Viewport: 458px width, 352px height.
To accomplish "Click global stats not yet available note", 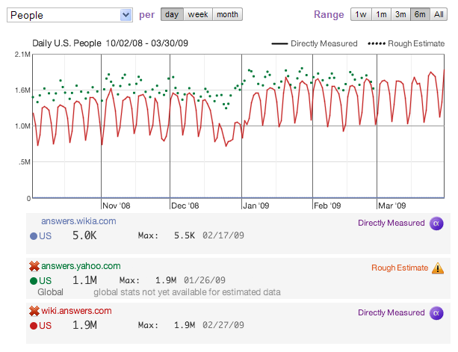I will click(187, 292).
